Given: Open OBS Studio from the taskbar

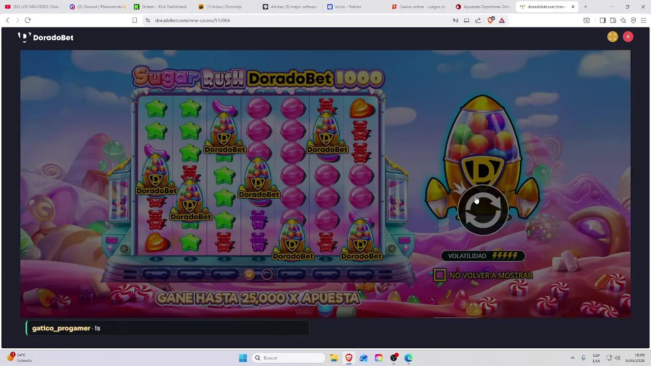Looking at the screenshot, I should 393,358.
